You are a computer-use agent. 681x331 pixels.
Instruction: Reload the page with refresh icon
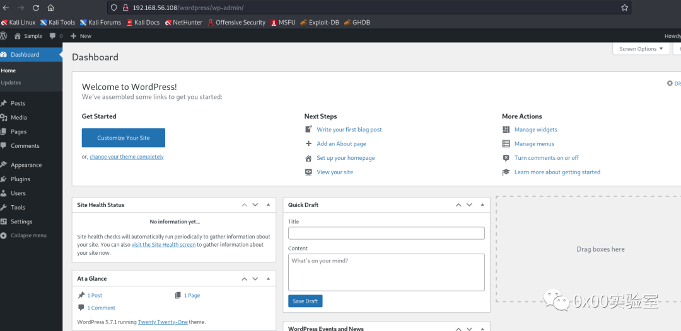coord(35,8)
